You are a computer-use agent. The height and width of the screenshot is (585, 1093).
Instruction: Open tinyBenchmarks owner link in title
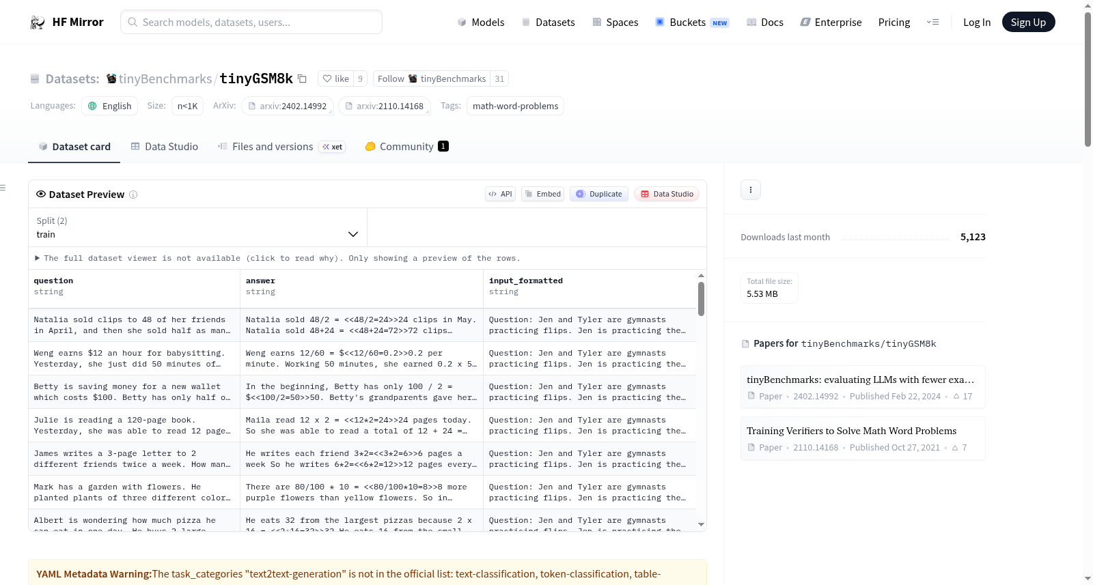[x=165, y=79]
